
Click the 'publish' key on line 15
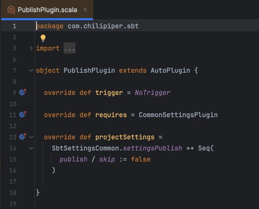[73, 160]
